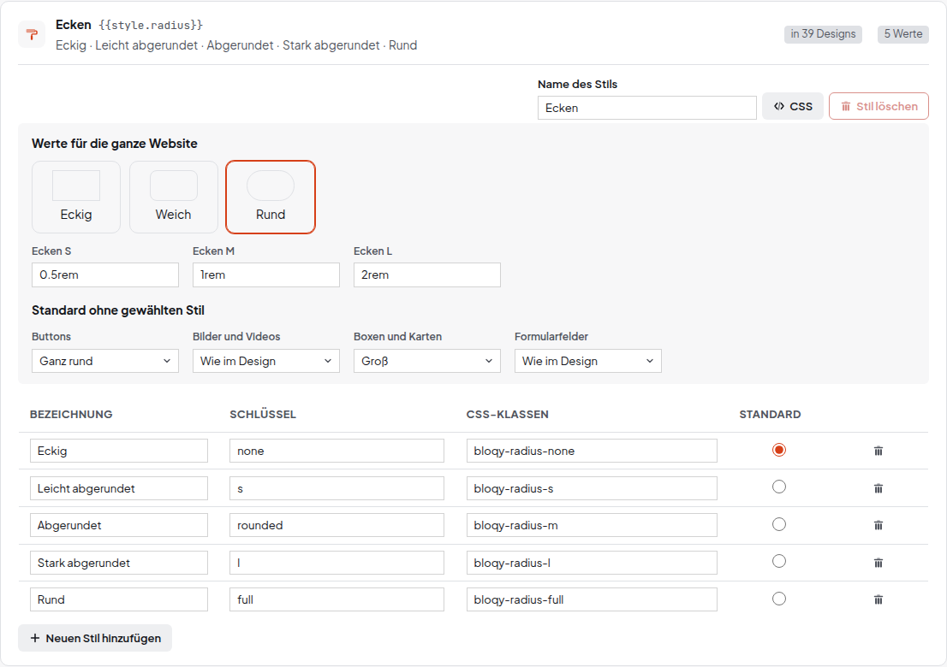
Task: Click the {{style.radius}} placeholder text
Action: pyautogui.click(x=151, y=26)
